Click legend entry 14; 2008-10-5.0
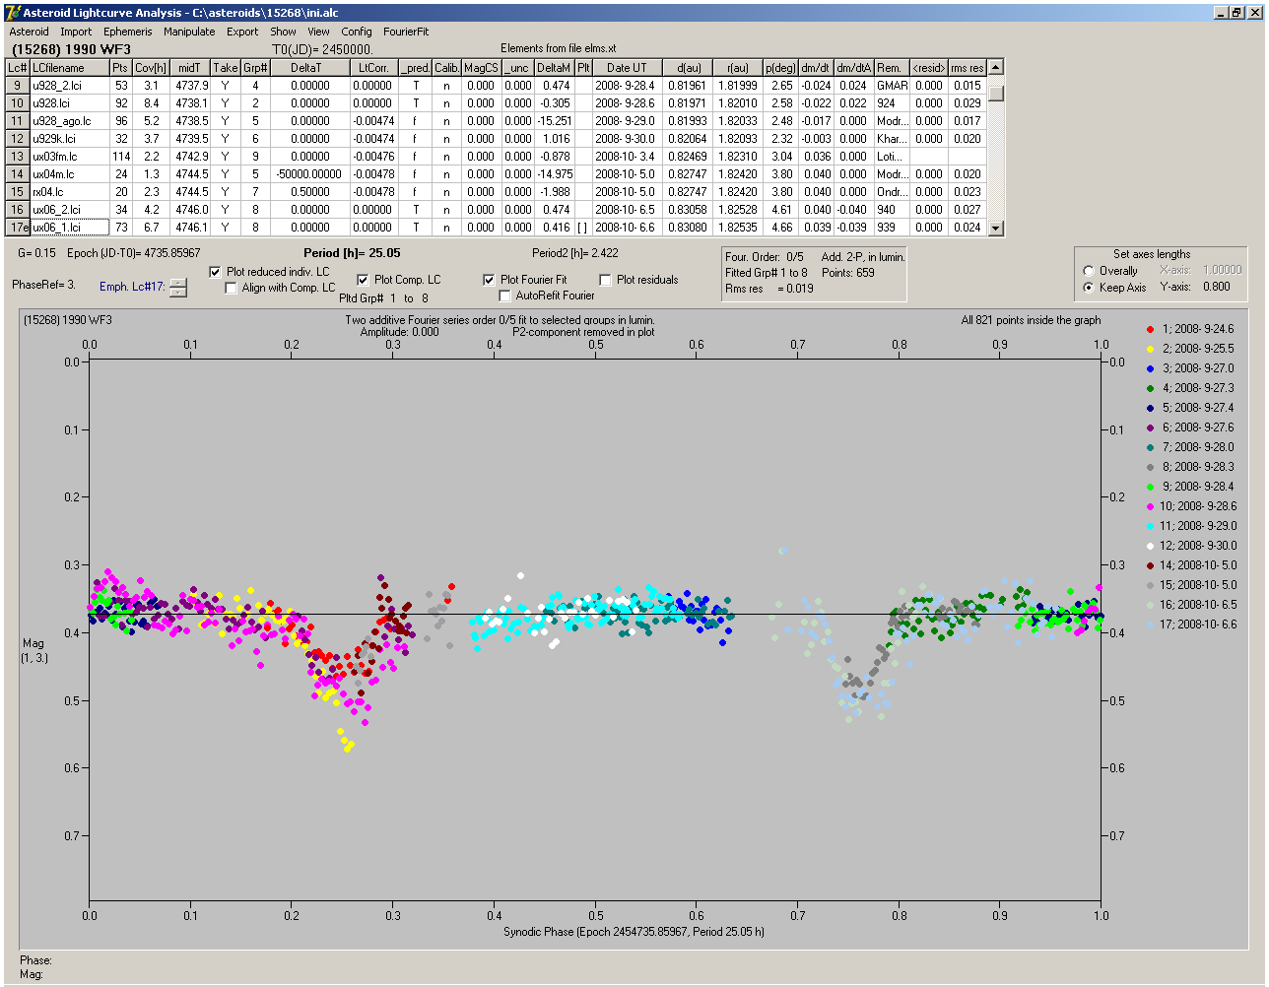This screenshot has width=1269, height=987. pyautogui.click(x=1198, y=565)
